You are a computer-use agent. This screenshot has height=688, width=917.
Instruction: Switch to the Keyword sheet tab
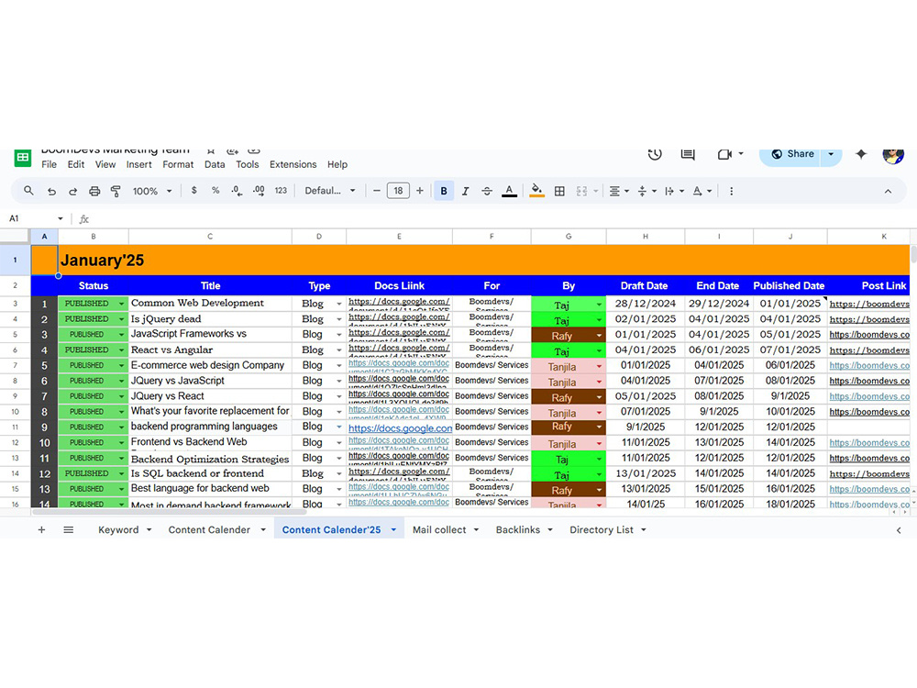click(118, 529)
